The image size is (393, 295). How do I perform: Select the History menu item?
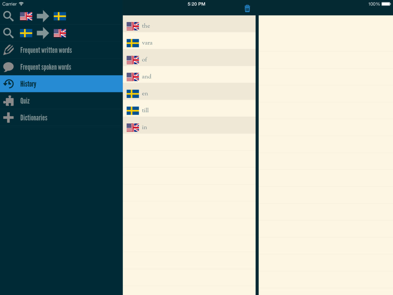(x=62, y=84)
